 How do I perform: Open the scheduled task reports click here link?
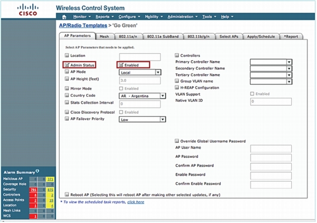click(x=136, y=202)
